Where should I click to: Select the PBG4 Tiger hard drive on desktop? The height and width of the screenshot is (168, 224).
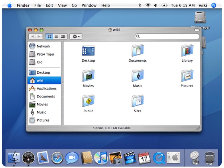pyautogui.click(x=200, y=17)
